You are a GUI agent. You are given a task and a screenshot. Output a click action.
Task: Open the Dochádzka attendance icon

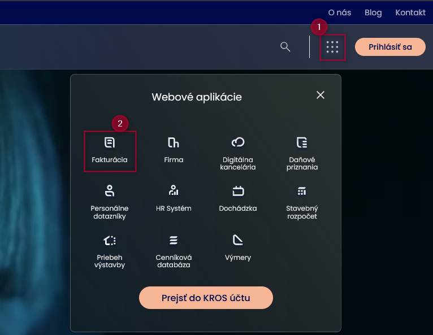pos(238,190)
